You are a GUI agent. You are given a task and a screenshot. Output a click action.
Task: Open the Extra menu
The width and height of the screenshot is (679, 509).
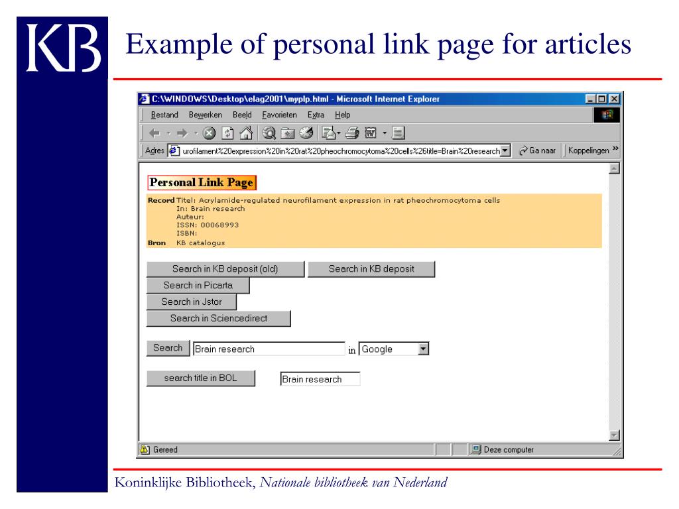[316, 115]
